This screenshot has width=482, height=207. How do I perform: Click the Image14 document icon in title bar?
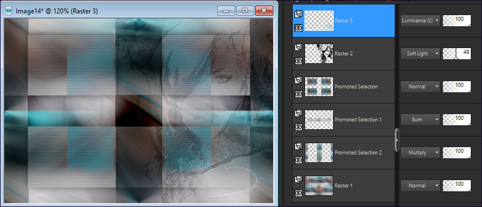click(x=9, y=11)
